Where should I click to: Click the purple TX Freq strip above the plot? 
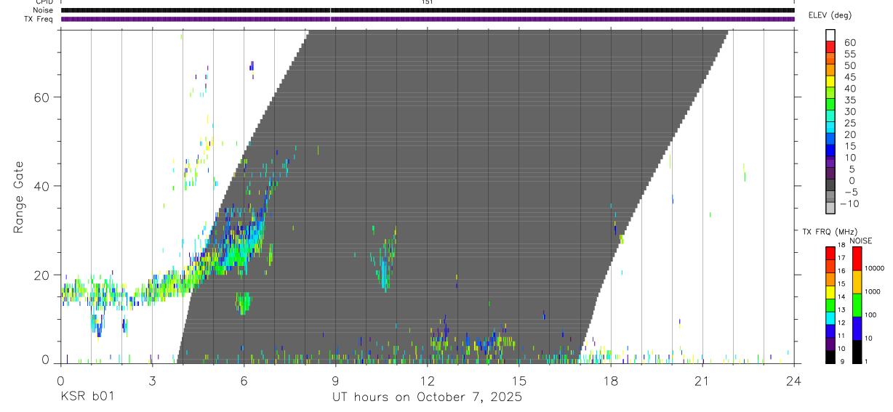click(428, 19)
